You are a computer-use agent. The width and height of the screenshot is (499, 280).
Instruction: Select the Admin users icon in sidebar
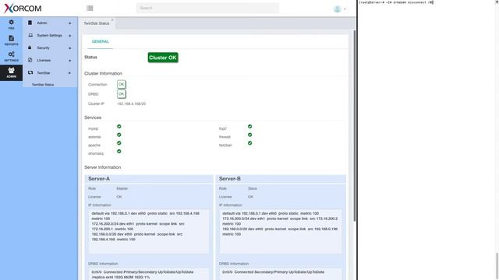pos(11,70)
